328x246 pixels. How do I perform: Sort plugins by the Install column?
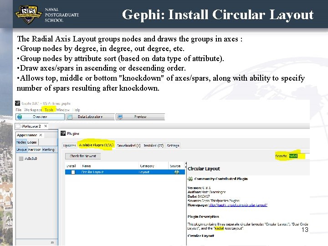click(x=73, y=166)
